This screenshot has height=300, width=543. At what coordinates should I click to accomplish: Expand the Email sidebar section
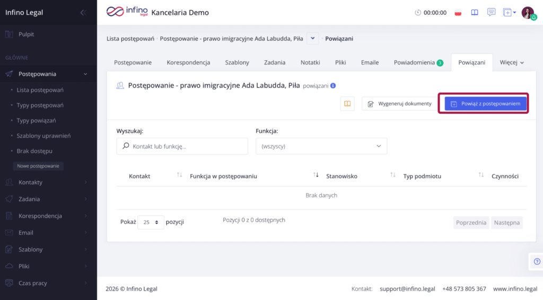tap(85, 233)
